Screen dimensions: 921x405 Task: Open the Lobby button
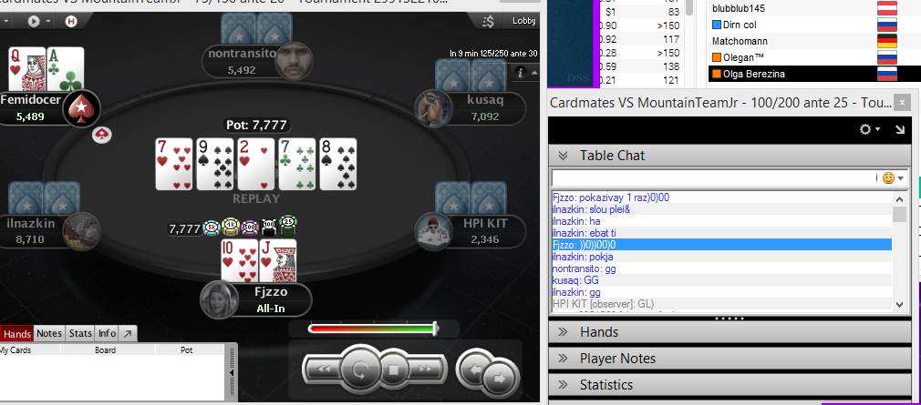524,21
